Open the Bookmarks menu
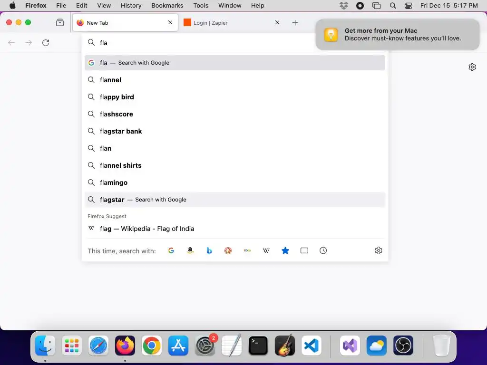Screen dimensions: 487x365 (x=167, y=6)
